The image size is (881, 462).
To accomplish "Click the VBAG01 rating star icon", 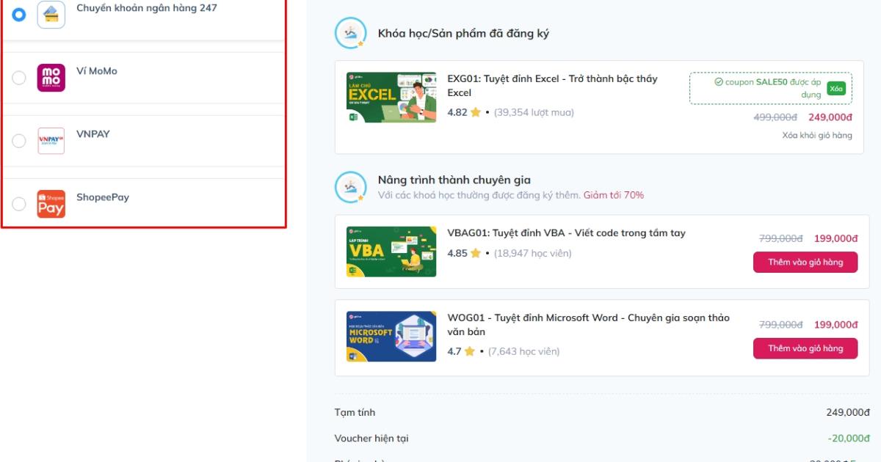I will point(476,253).
